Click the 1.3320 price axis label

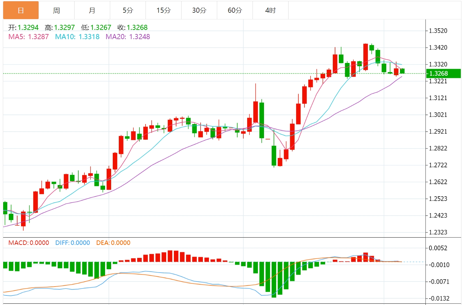tap(438, 65)
